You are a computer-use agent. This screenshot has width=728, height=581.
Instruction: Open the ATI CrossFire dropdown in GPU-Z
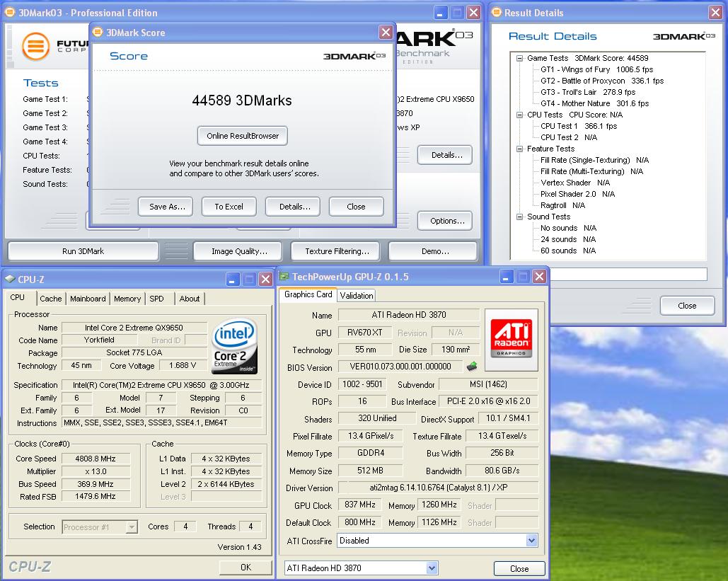pyautogui.click(x=531, y=540)
